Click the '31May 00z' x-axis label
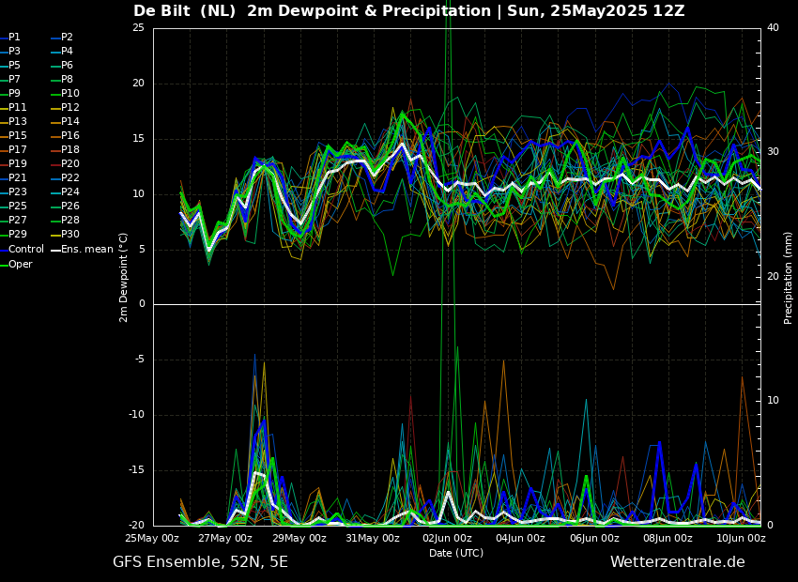 coord(373,539)
